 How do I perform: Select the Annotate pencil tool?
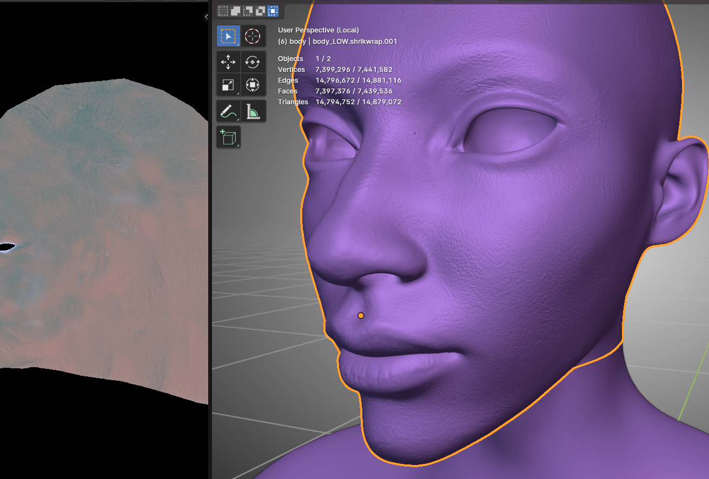(228, 111)
